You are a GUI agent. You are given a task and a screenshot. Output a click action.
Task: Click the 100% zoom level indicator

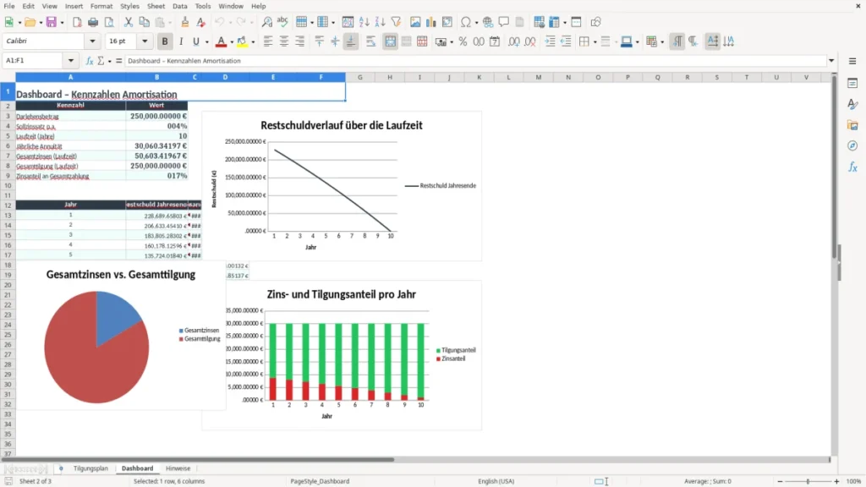pyautogui.click(x=853, y=481)
